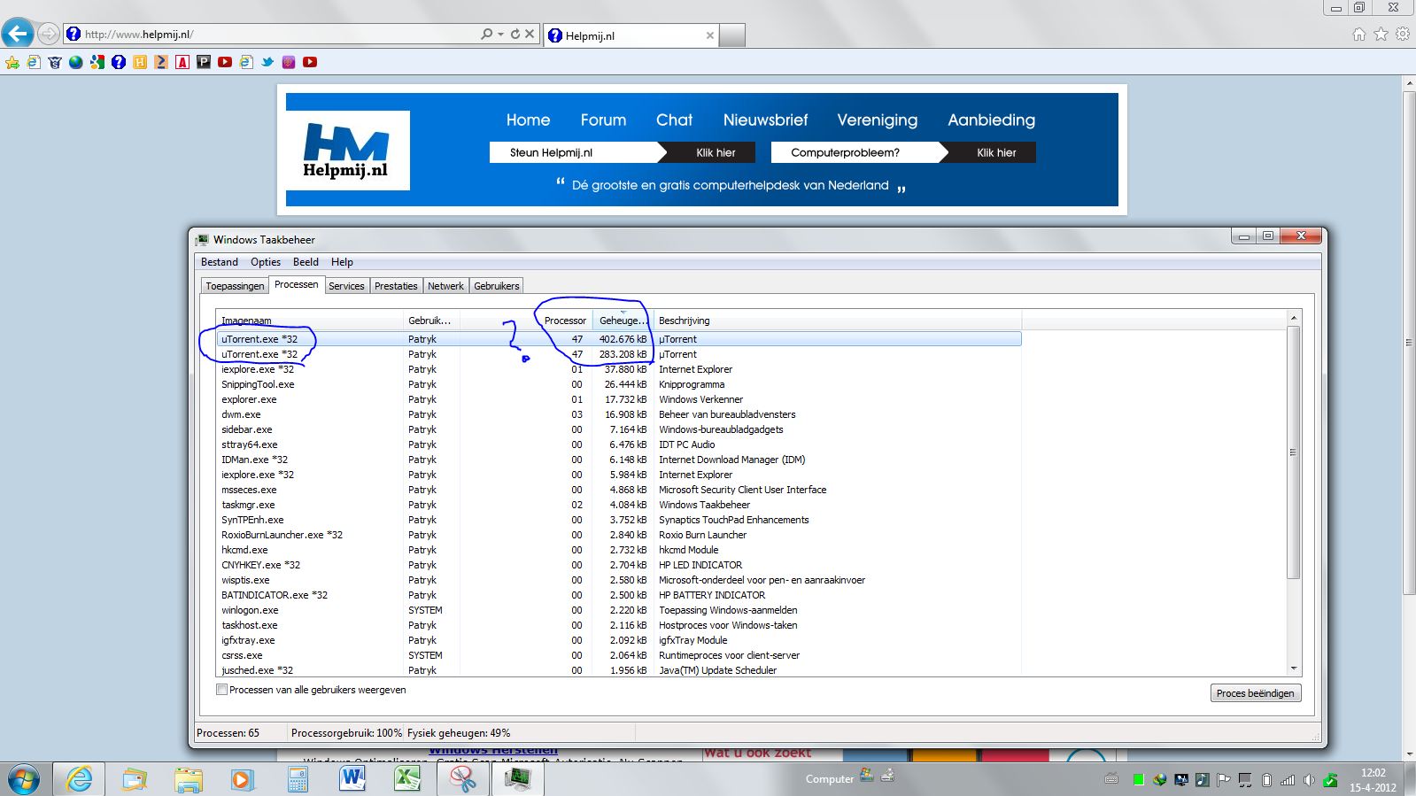Open Calculator from the taskbar
1416x796 pixels.
pyautogui.click(x=298, y=779)
